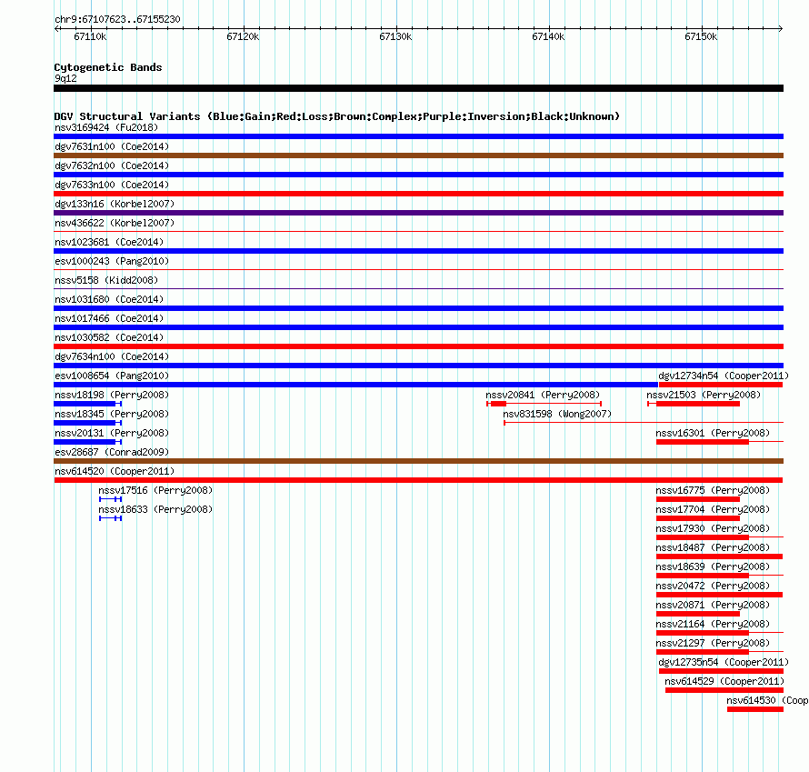Select the nsv436622 (Korbel2007) label
This screenshot has width=809, height=772.
115,223
